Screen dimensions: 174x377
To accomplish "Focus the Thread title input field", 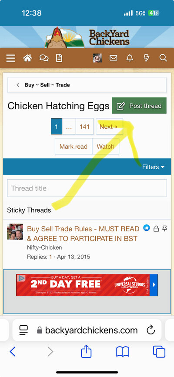I will pos(87,188).
